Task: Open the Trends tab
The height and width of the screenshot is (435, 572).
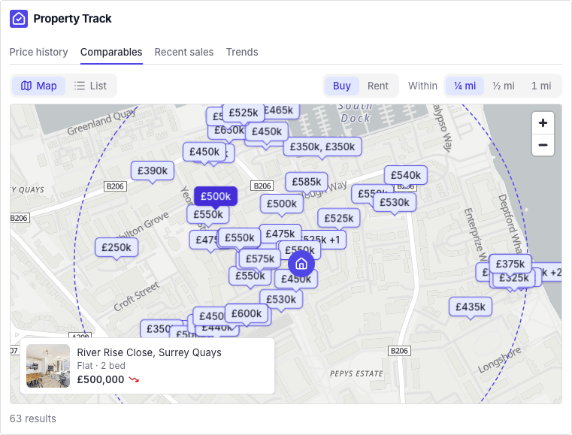Action: pyautogui.click(x=242, y=52)
